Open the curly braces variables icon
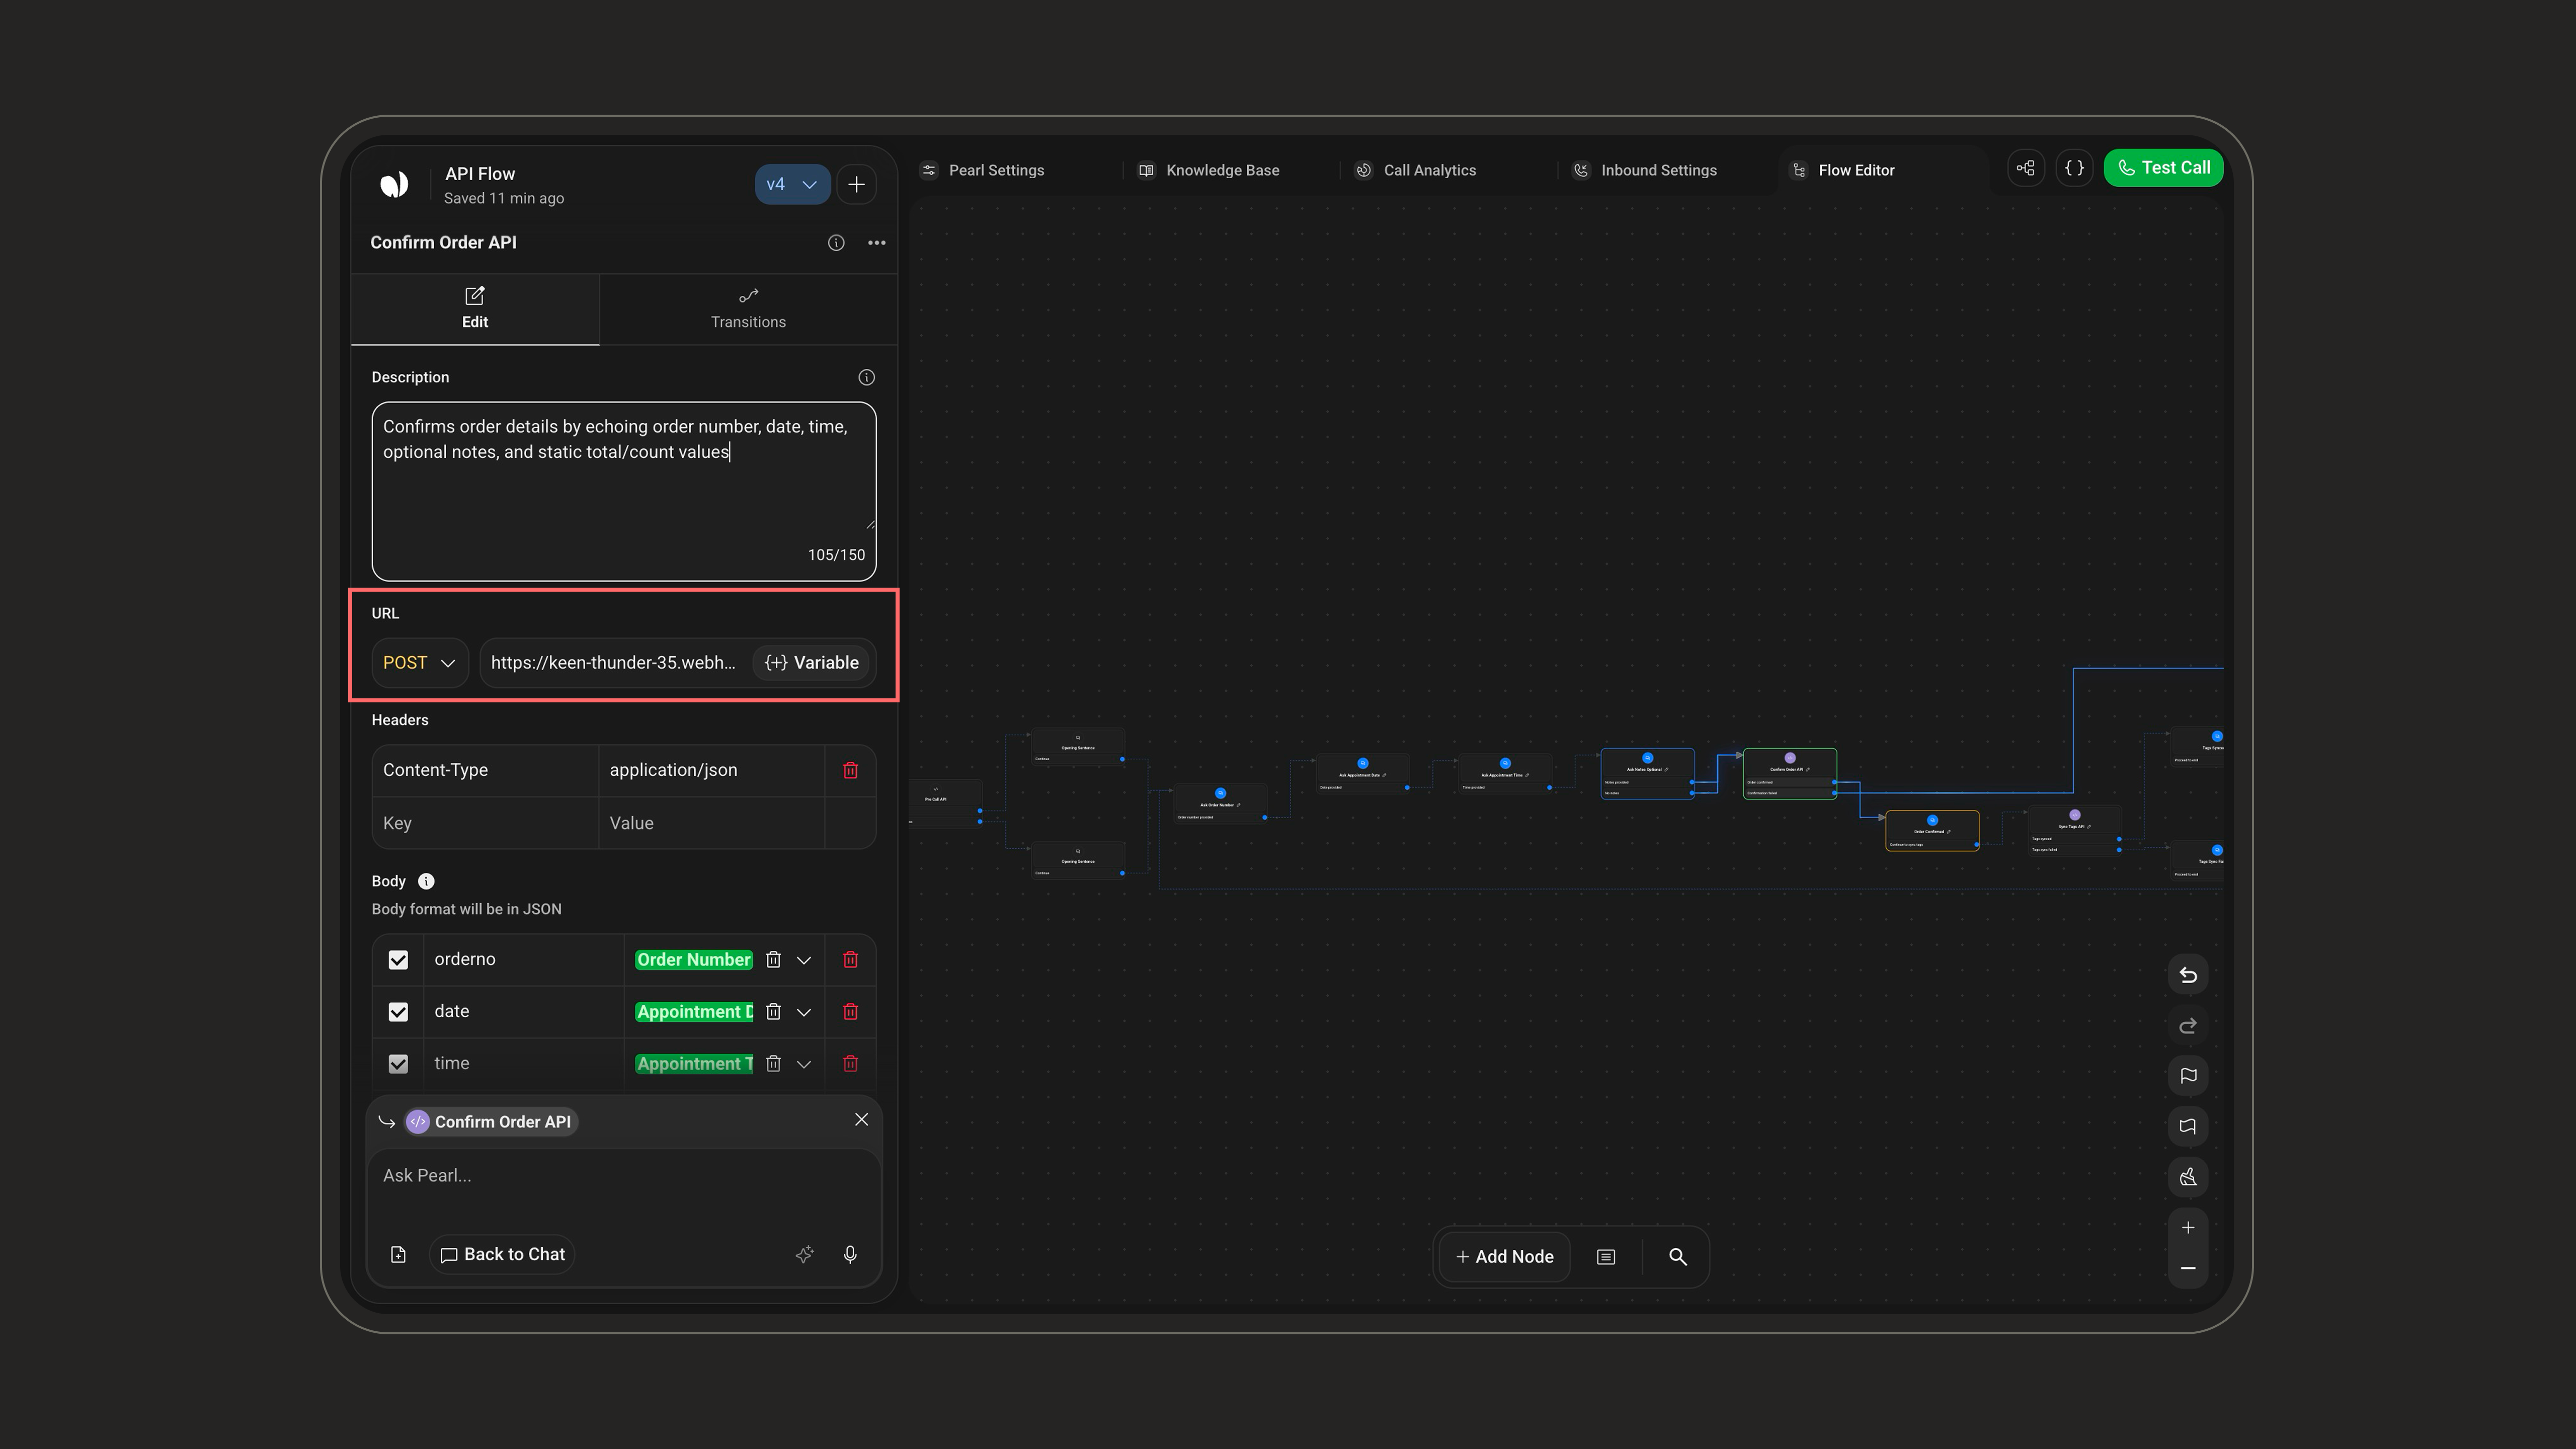2576x1449 pixels. (2075, 168)
